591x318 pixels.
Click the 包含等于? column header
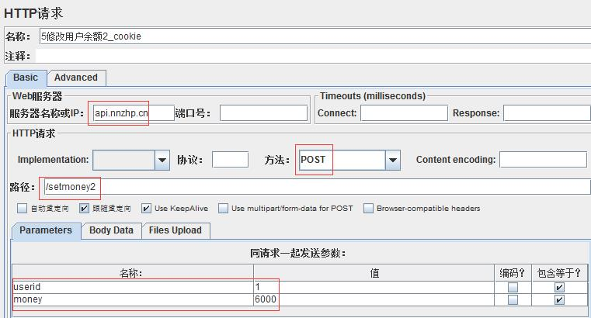[559, 273]
